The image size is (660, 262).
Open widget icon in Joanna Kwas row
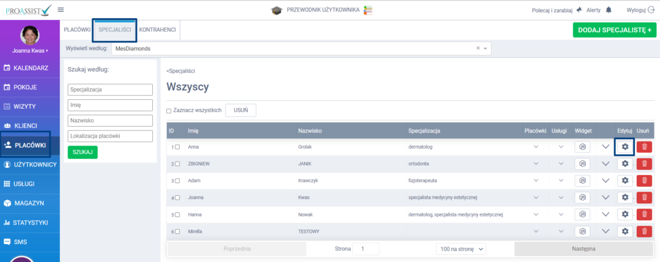click(582, 197)
